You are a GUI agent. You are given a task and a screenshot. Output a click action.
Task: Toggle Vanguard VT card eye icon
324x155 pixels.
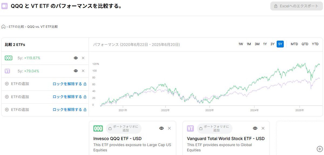coord(255,128)
